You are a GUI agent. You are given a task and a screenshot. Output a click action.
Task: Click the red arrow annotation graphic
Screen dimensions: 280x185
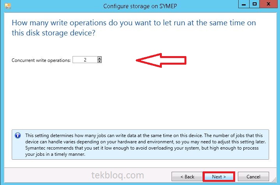click(161, 60)
